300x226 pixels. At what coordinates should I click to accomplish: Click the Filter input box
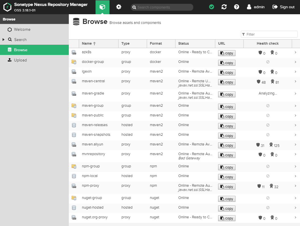(269, 34)
